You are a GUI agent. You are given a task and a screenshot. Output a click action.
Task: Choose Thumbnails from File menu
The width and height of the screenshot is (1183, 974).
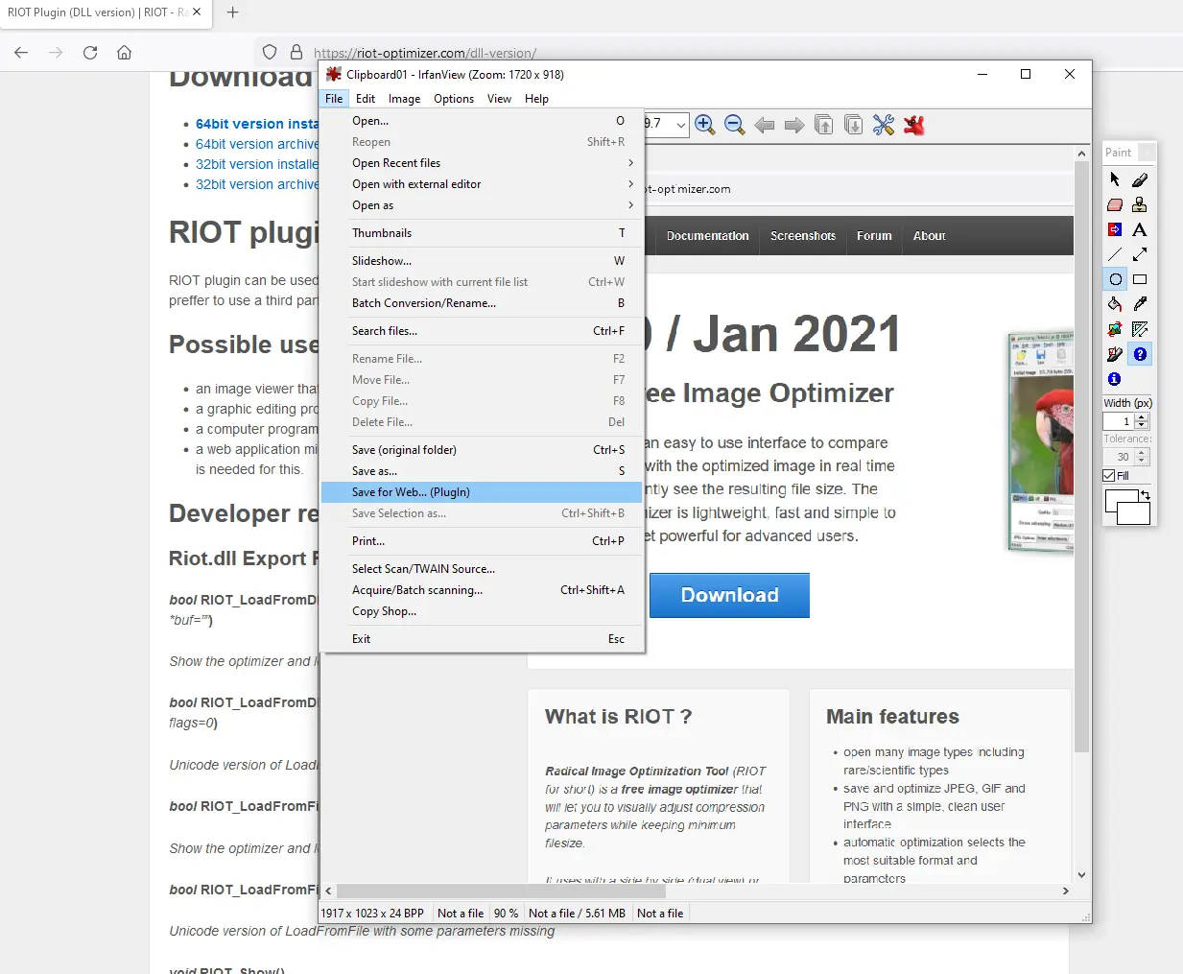tap(482, 233)
